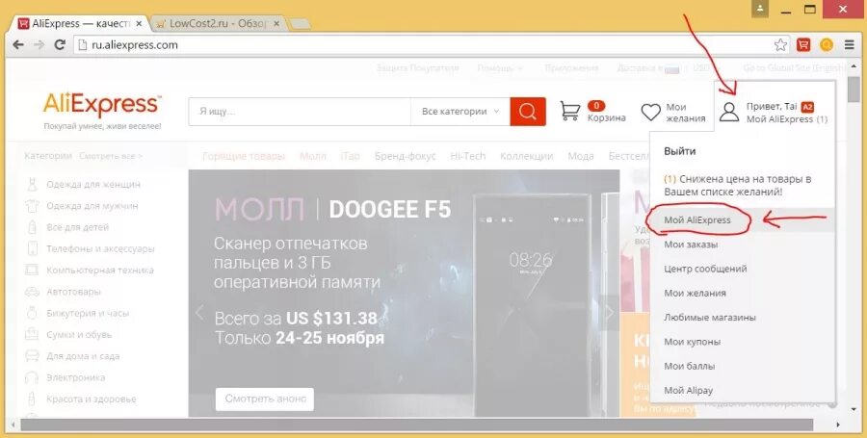Open Компьютерная техника category
The height and width of the screenshot is (438, 867).
point(99,271)
